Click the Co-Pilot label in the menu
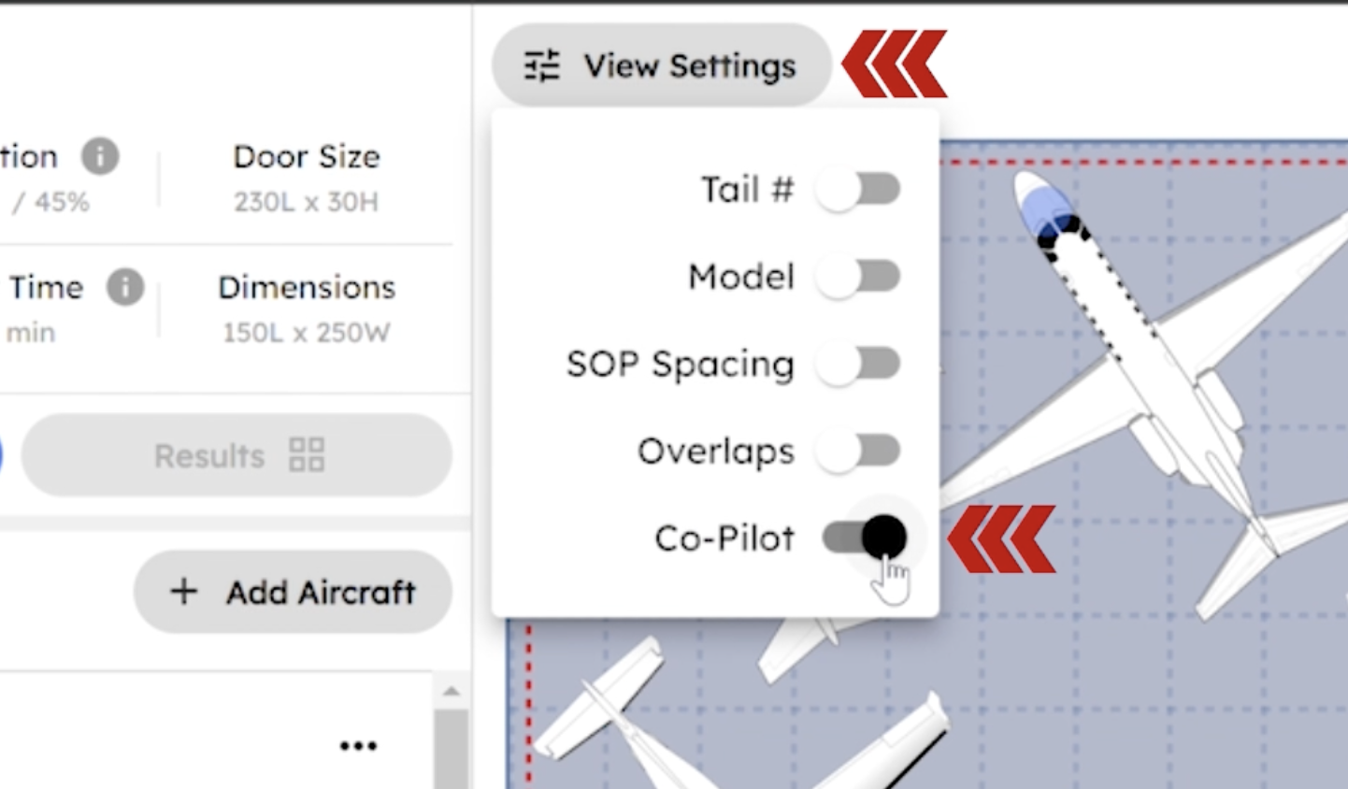This screenshot has height=789, width=1348. [724, 538]
